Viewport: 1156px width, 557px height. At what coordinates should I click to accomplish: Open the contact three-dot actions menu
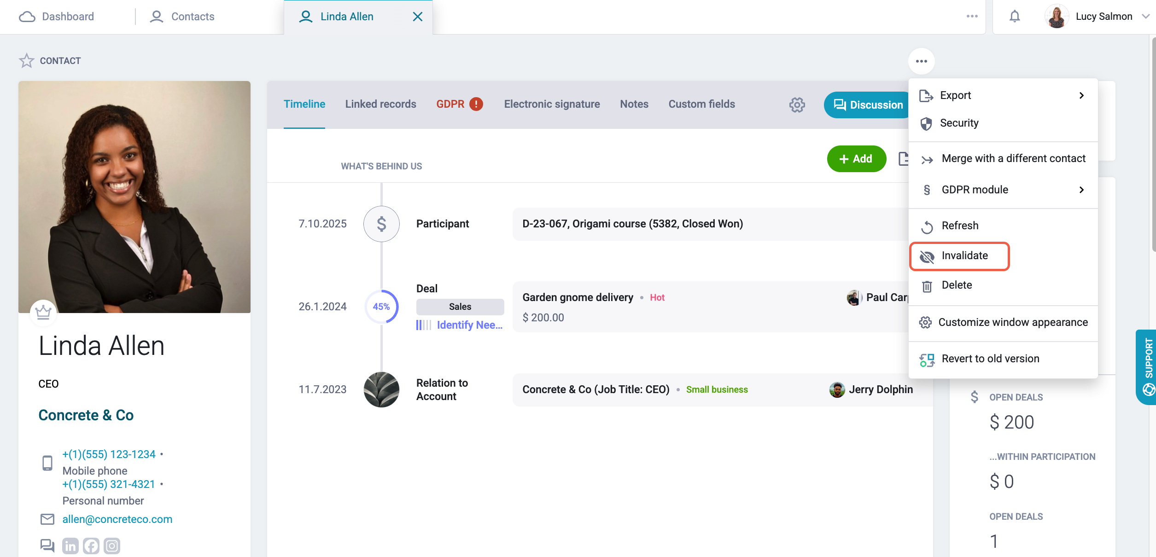pyautogui.click(x=921, y=61)
